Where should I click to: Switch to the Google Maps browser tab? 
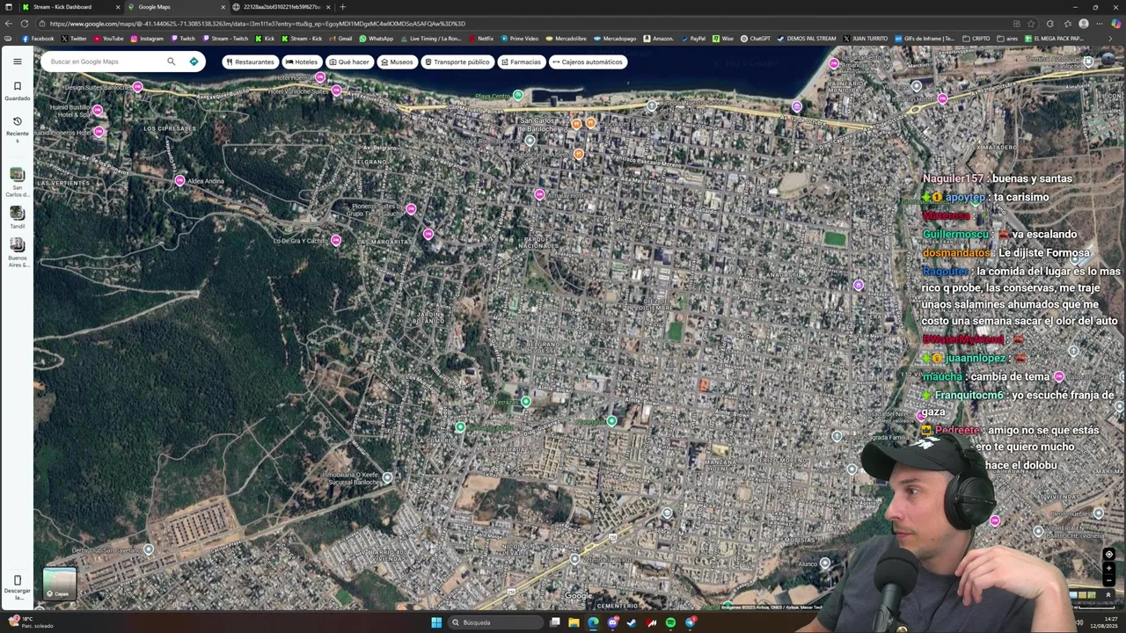coord(174,7)
